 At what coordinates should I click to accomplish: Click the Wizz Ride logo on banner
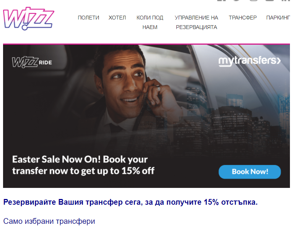(x=32, y=62)
